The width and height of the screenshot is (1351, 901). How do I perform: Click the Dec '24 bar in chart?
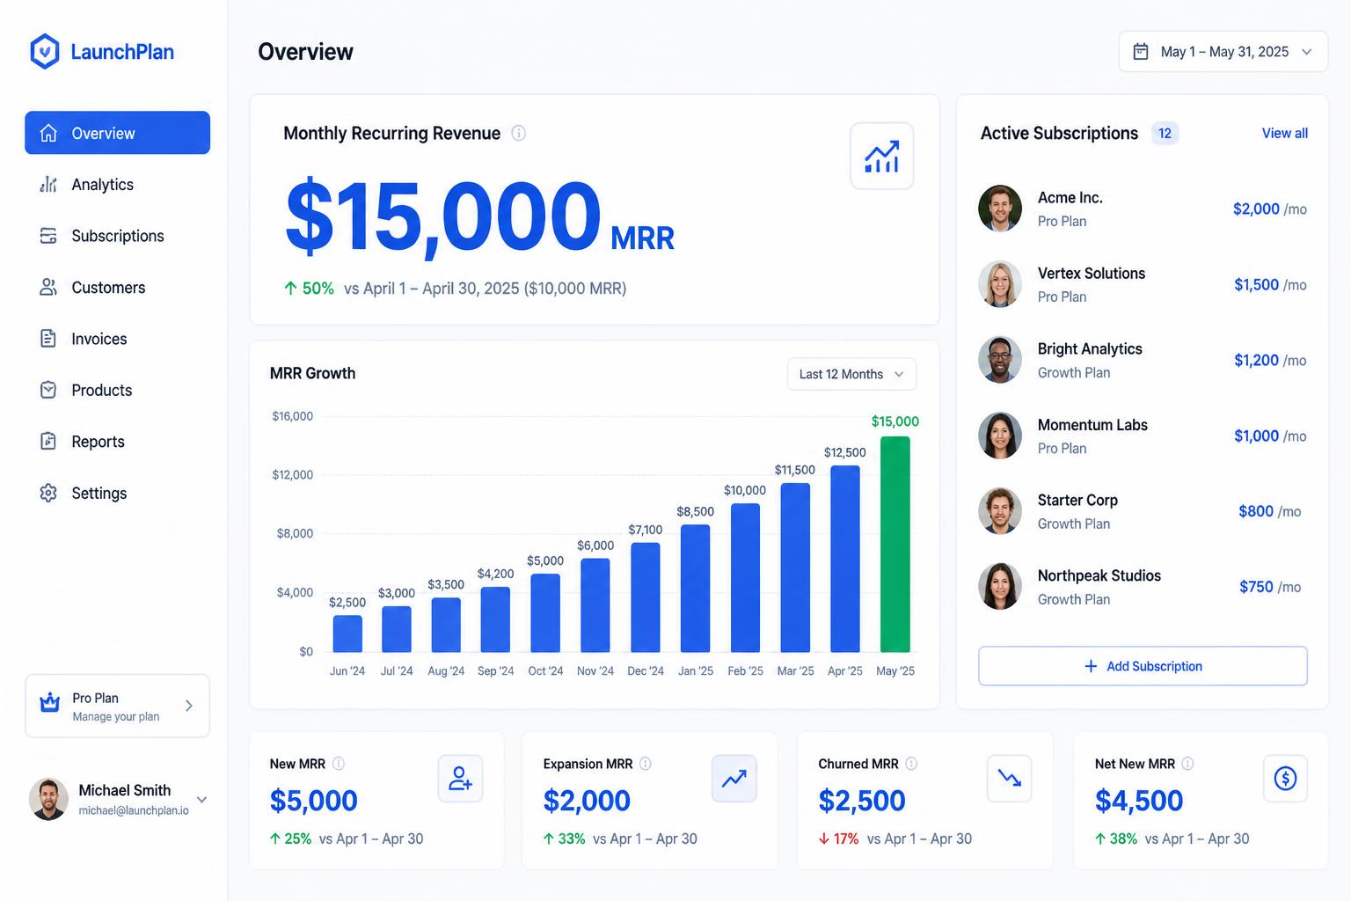646,597
